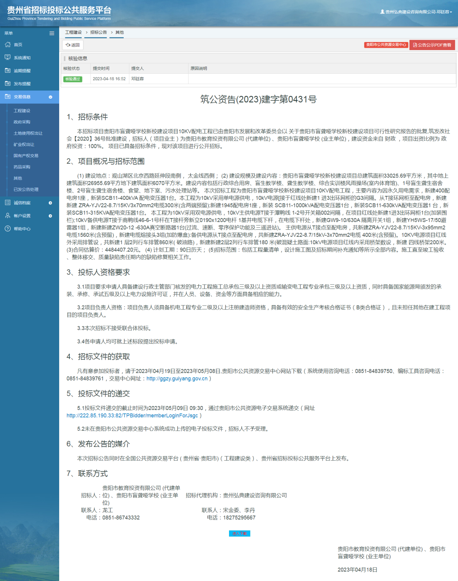This screenshot has width=458, height=581.
Task: Click the submitter name 邓廷容 in table
Action: pyautogui.click(x=137, y=79)
